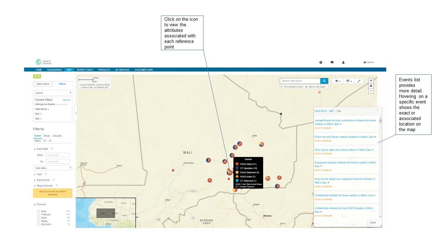The image size is (443, 249).
Task: Open the Search Tools menu
Action: tap(85, 70)
